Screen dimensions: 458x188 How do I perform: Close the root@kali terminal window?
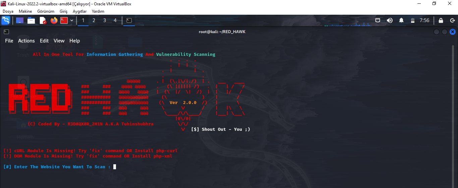[453, 32]
